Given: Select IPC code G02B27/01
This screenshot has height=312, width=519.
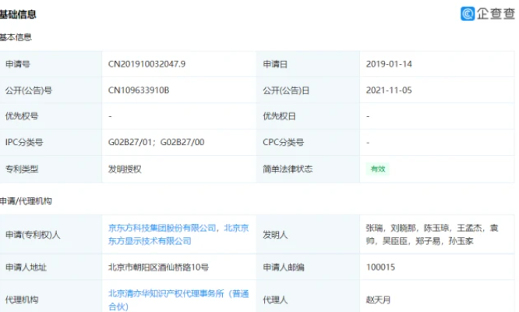Looking at the screenshot, I should tap(129, 142).
